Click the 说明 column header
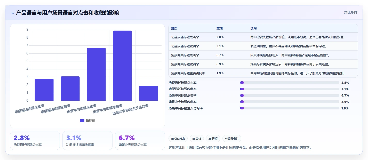Image resolution: width=368 pixels, height=160 pixels. 253,28
